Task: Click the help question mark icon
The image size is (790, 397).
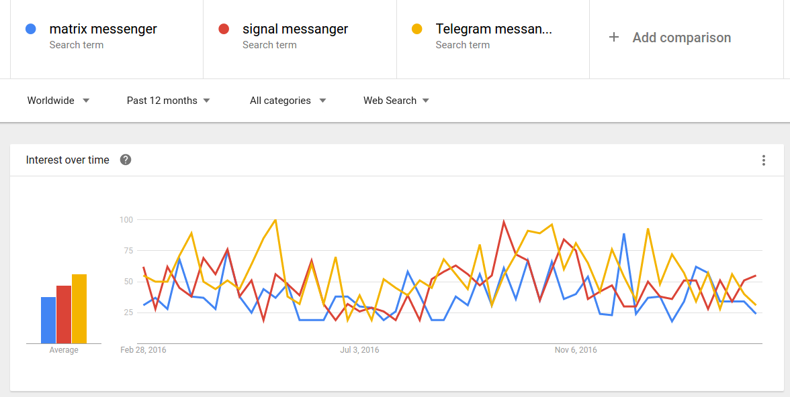Action: (x=126, y=160)
